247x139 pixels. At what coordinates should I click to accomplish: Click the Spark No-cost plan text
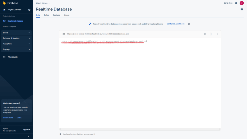9,130
